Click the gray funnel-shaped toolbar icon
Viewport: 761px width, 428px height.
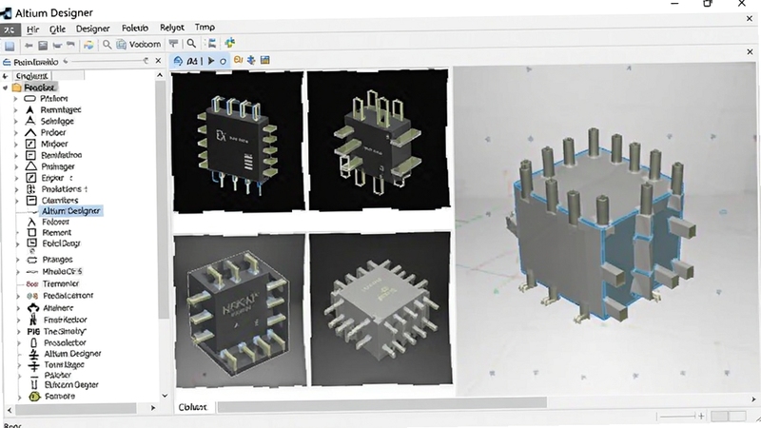click(173, 44)
